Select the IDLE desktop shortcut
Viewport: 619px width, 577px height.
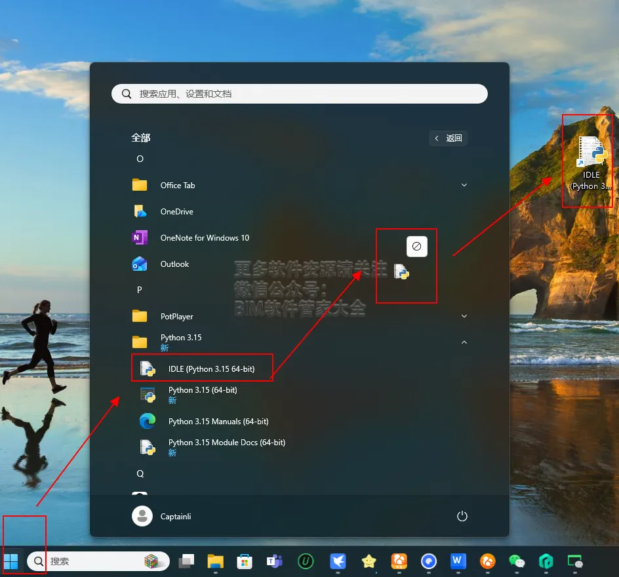point(591,163)
